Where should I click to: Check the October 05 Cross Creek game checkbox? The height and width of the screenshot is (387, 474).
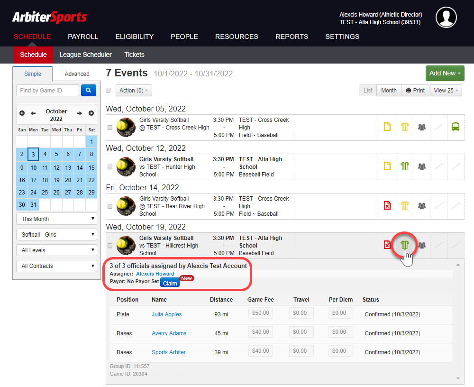pyautogui.click(x=110, y=128)
